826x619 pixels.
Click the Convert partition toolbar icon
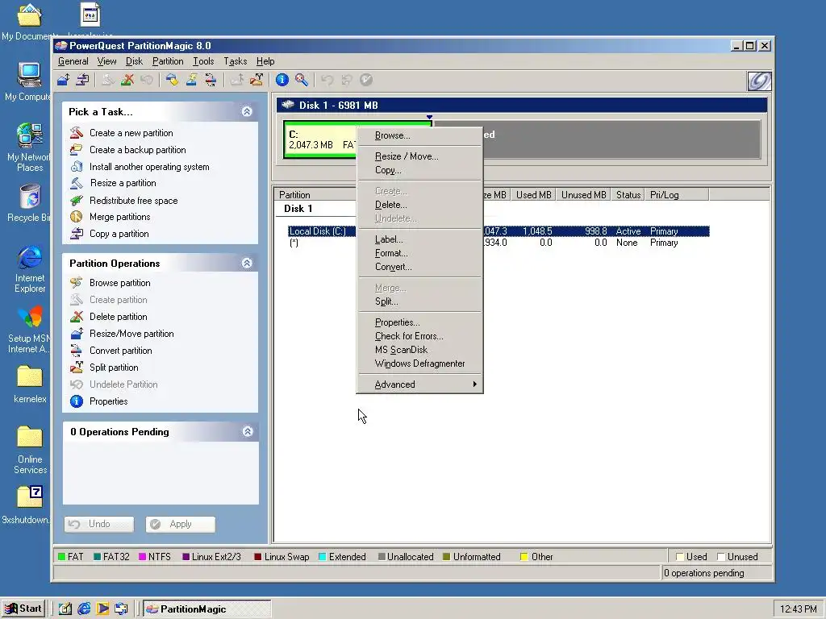[211, 80]
